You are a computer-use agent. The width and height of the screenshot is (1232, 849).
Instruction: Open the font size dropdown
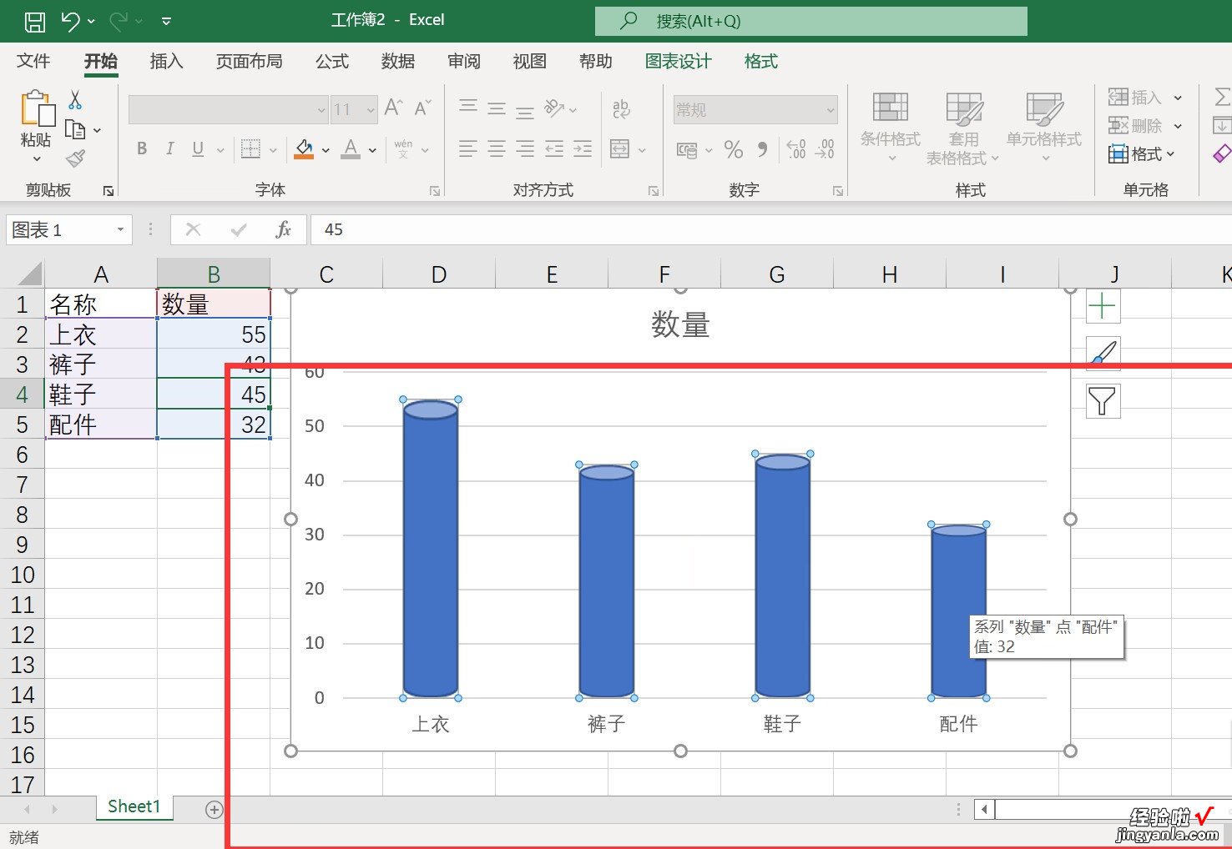tap(370, 109)
